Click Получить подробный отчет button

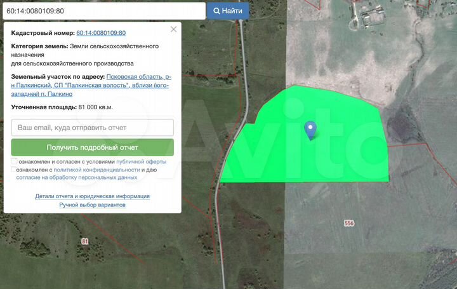[93, 147]
